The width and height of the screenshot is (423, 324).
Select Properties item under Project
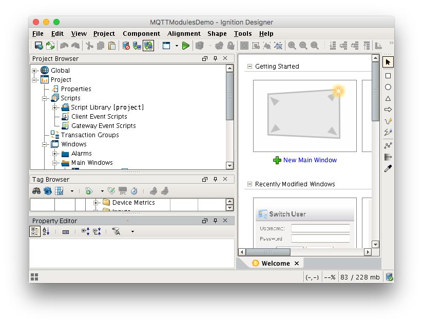tap(76, 89)
